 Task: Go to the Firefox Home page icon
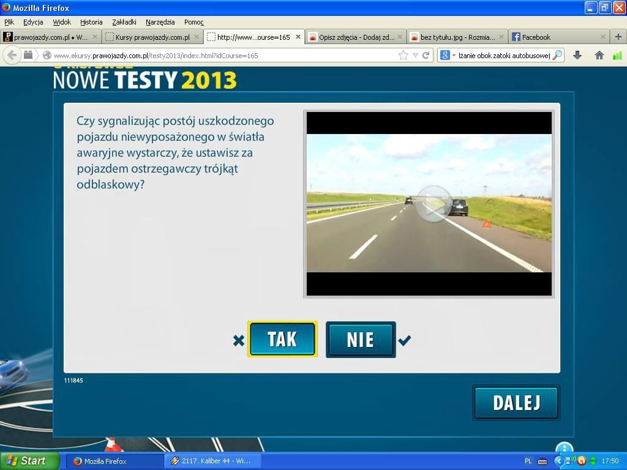coord(599,55)
